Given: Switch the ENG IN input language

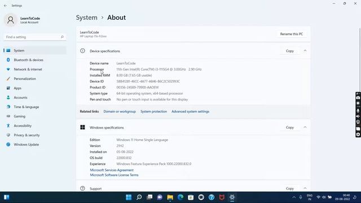Looking at the screenshot, I should [310, 197].
